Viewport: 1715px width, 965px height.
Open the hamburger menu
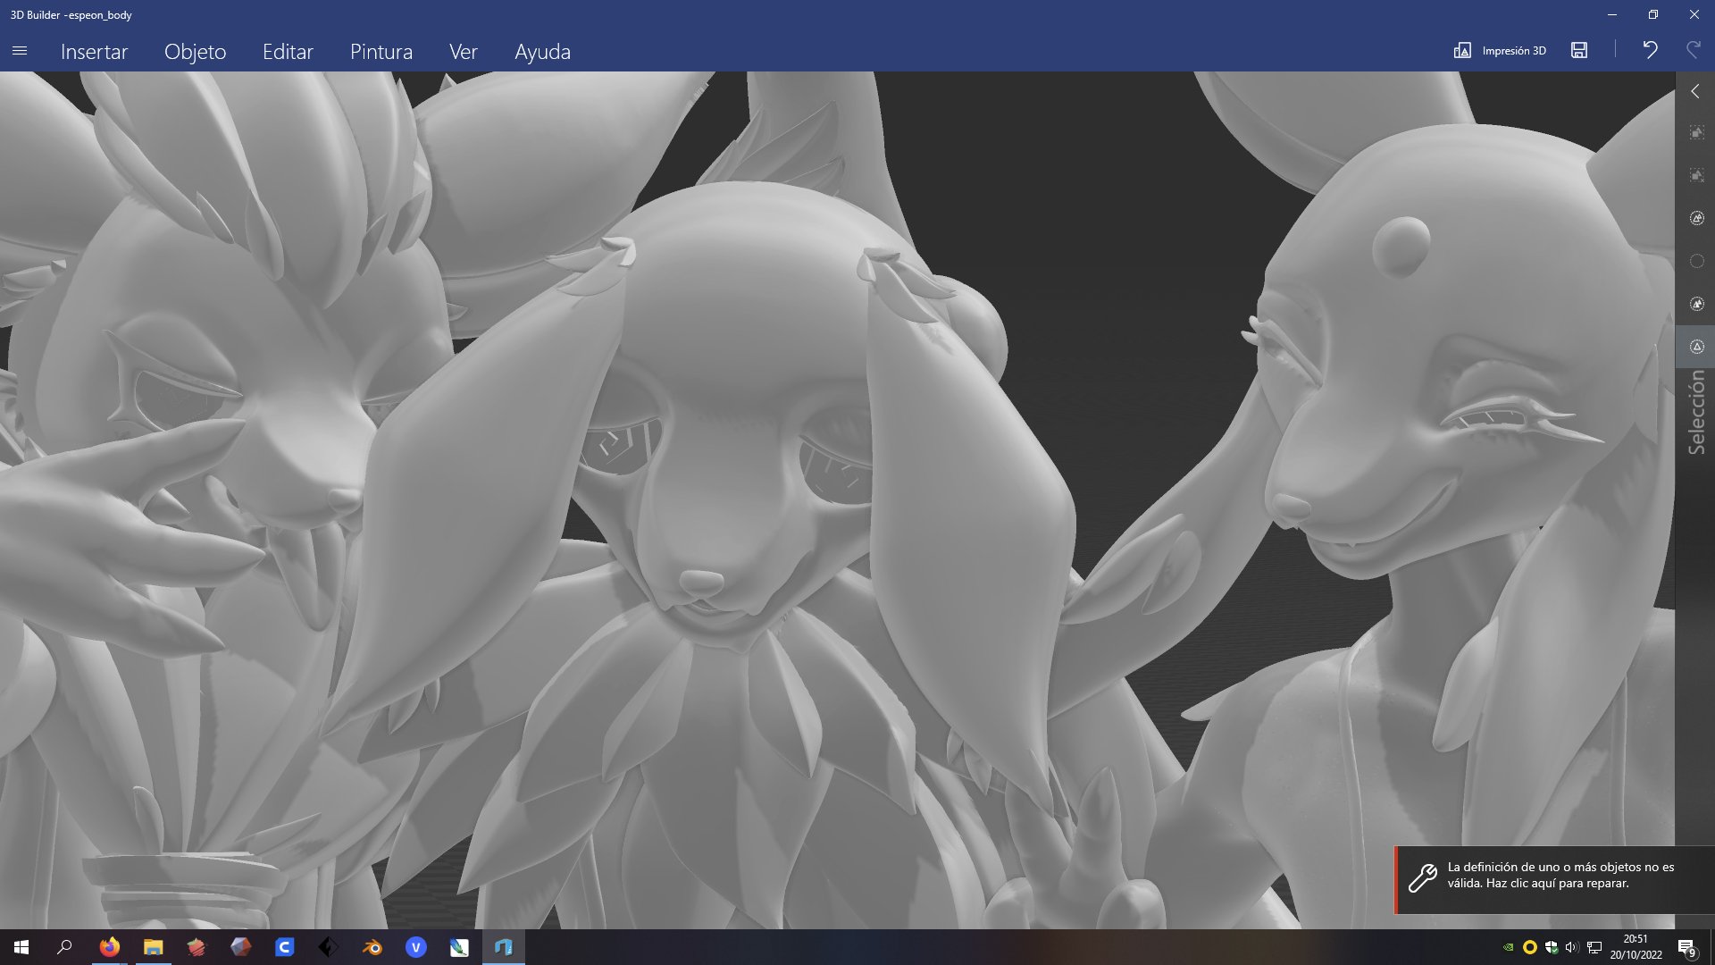click(x=20, y=51)
